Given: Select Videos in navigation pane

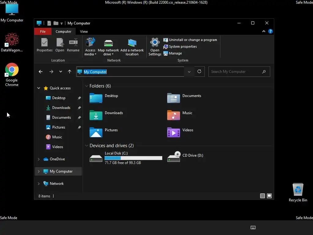Looking at the screenshot, I should pos(57,147).
